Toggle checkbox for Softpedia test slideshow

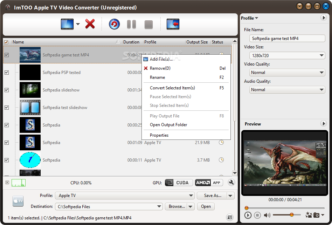pos(7,107)
